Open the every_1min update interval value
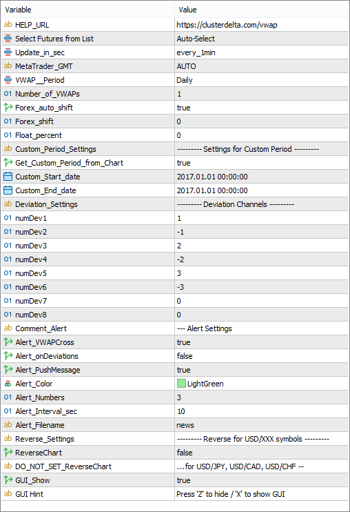350x512 pixels. (262, 52)
